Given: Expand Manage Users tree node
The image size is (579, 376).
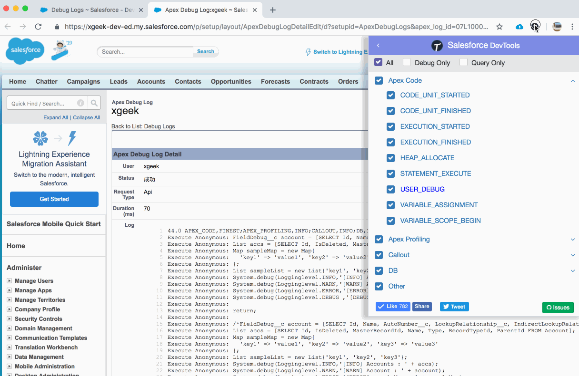Looking at the screenshot, I should 9,281.
